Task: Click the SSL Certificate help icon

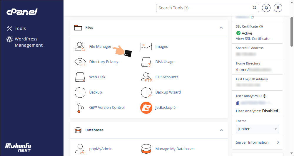Action: (x=261, y=27)
